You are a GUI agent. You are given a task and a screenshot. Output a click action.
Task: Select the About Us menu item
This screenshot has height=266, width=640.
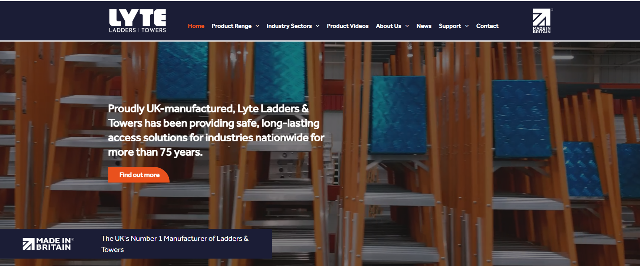pyautogui.click(x=388, y=26)
